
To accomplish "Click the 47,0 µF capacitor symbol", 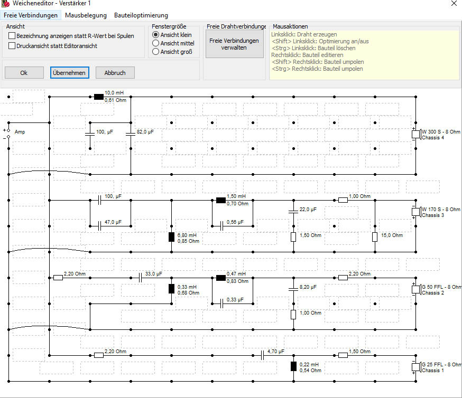I will click(99, 226).
